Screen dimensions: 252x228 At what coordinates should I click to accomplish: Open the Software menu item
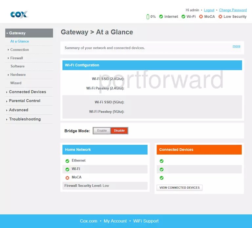tap(17, 66)
